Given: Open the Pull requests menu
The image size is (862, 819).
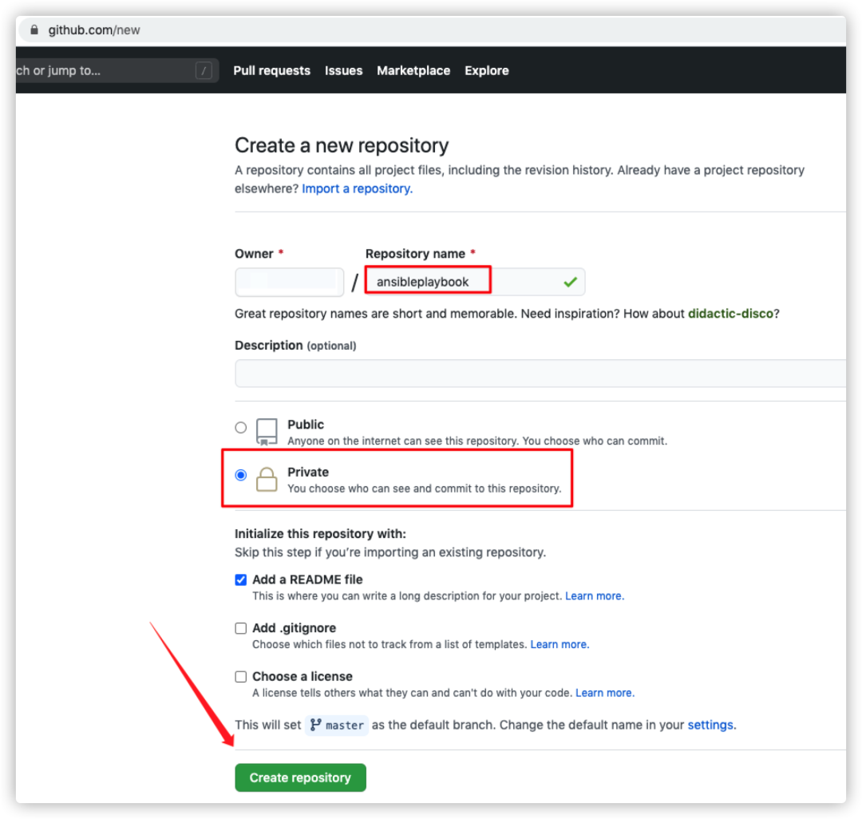Looking at the screenshot, I should (x=271, y=70).
